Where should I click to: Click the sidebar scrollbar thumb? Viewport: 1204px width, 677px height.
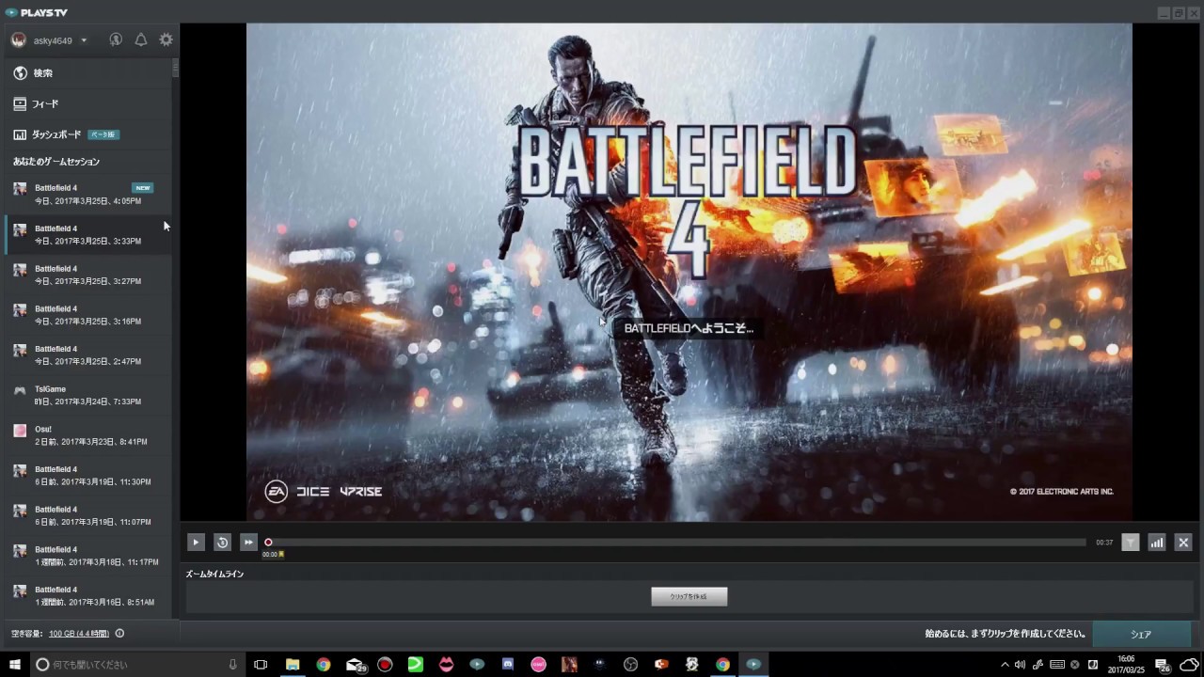[175, 69]
